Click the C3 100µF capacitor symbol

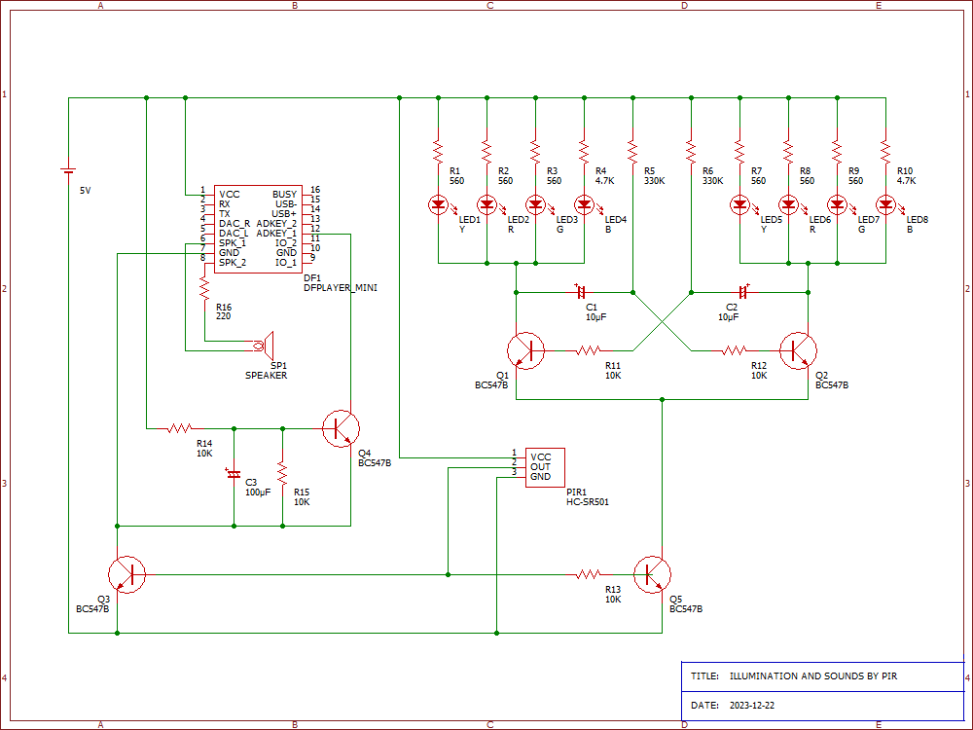[234, 475]
